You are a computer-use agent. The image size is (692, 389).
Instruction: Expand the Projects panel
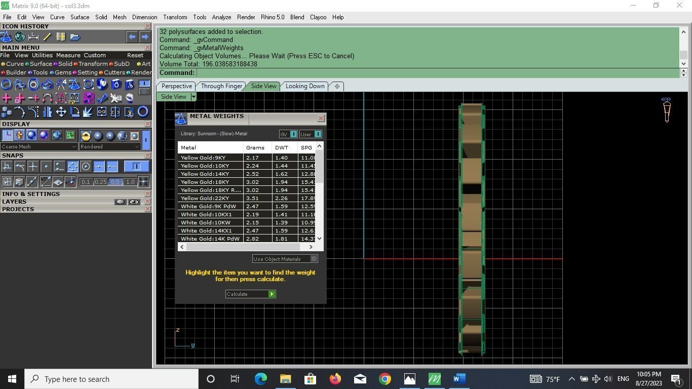pyautogui.click(x=147, y=209)
